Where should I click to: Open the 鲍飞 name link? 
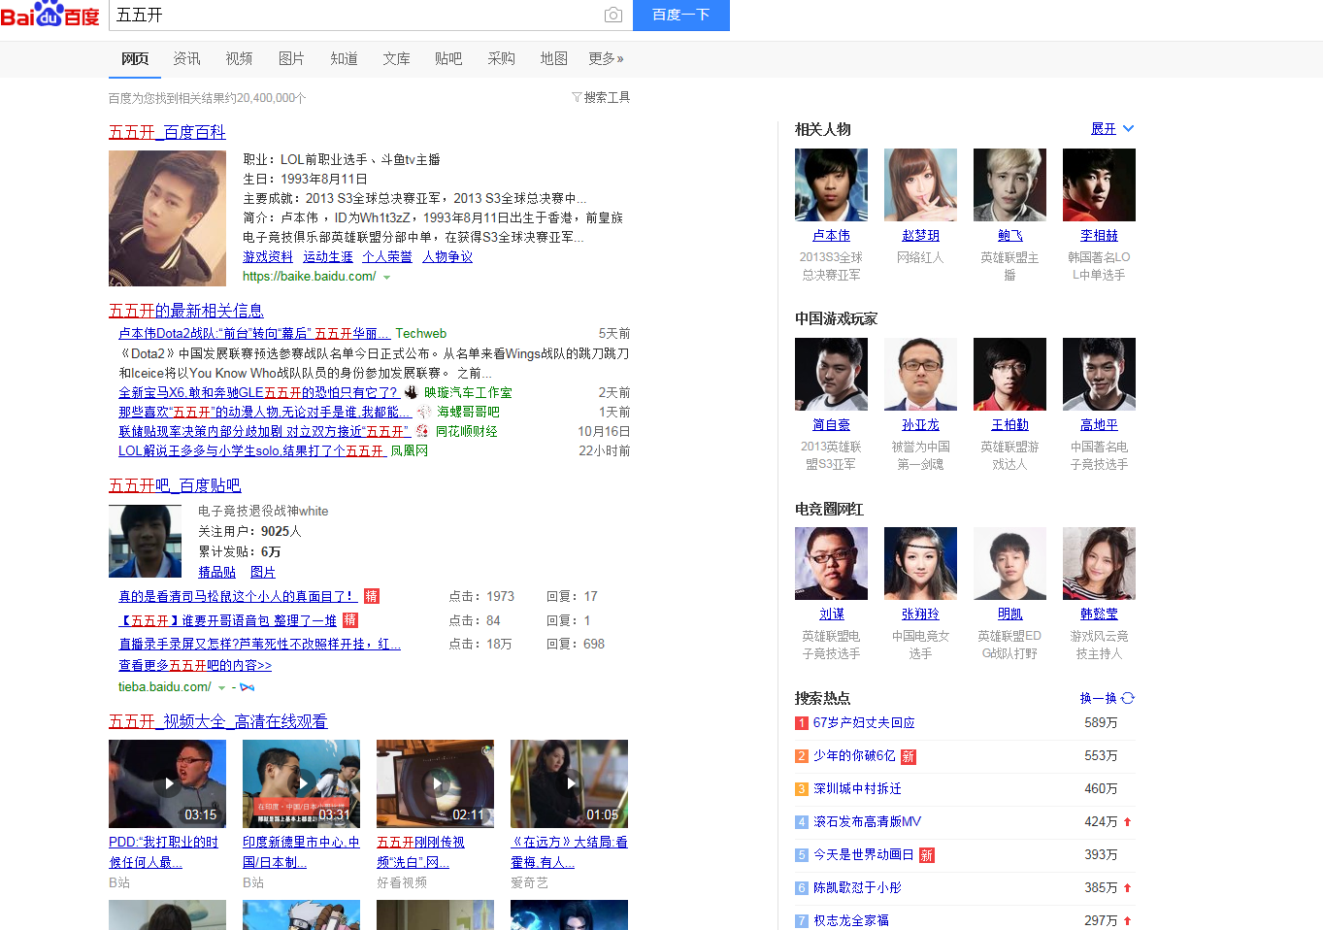(1009, 235)
